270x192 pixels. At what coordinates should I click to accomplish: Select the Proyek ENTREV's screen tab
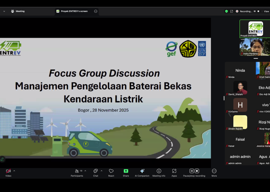(72, 11)
